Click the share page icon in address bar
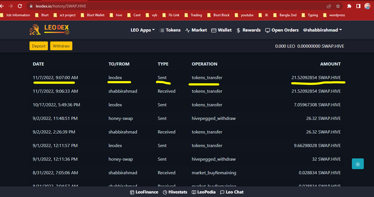The height and width of the screenshot is (197, 374). coord(328,6)
